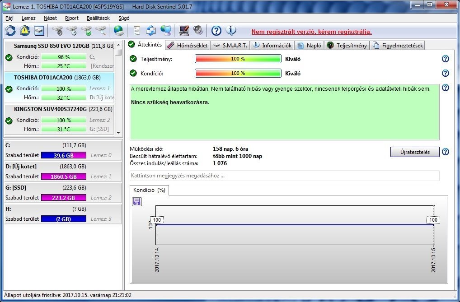
Task: Open the Riport menu
Action: click(71, 18)
